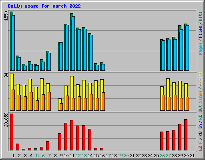Click the Visits legend label
This screenshot has width=205, height=160.
201,79
